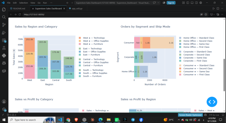Click the command center title search box
This screenshot has width=226, height=123.
pyautogui.click(x=113, y=3)
